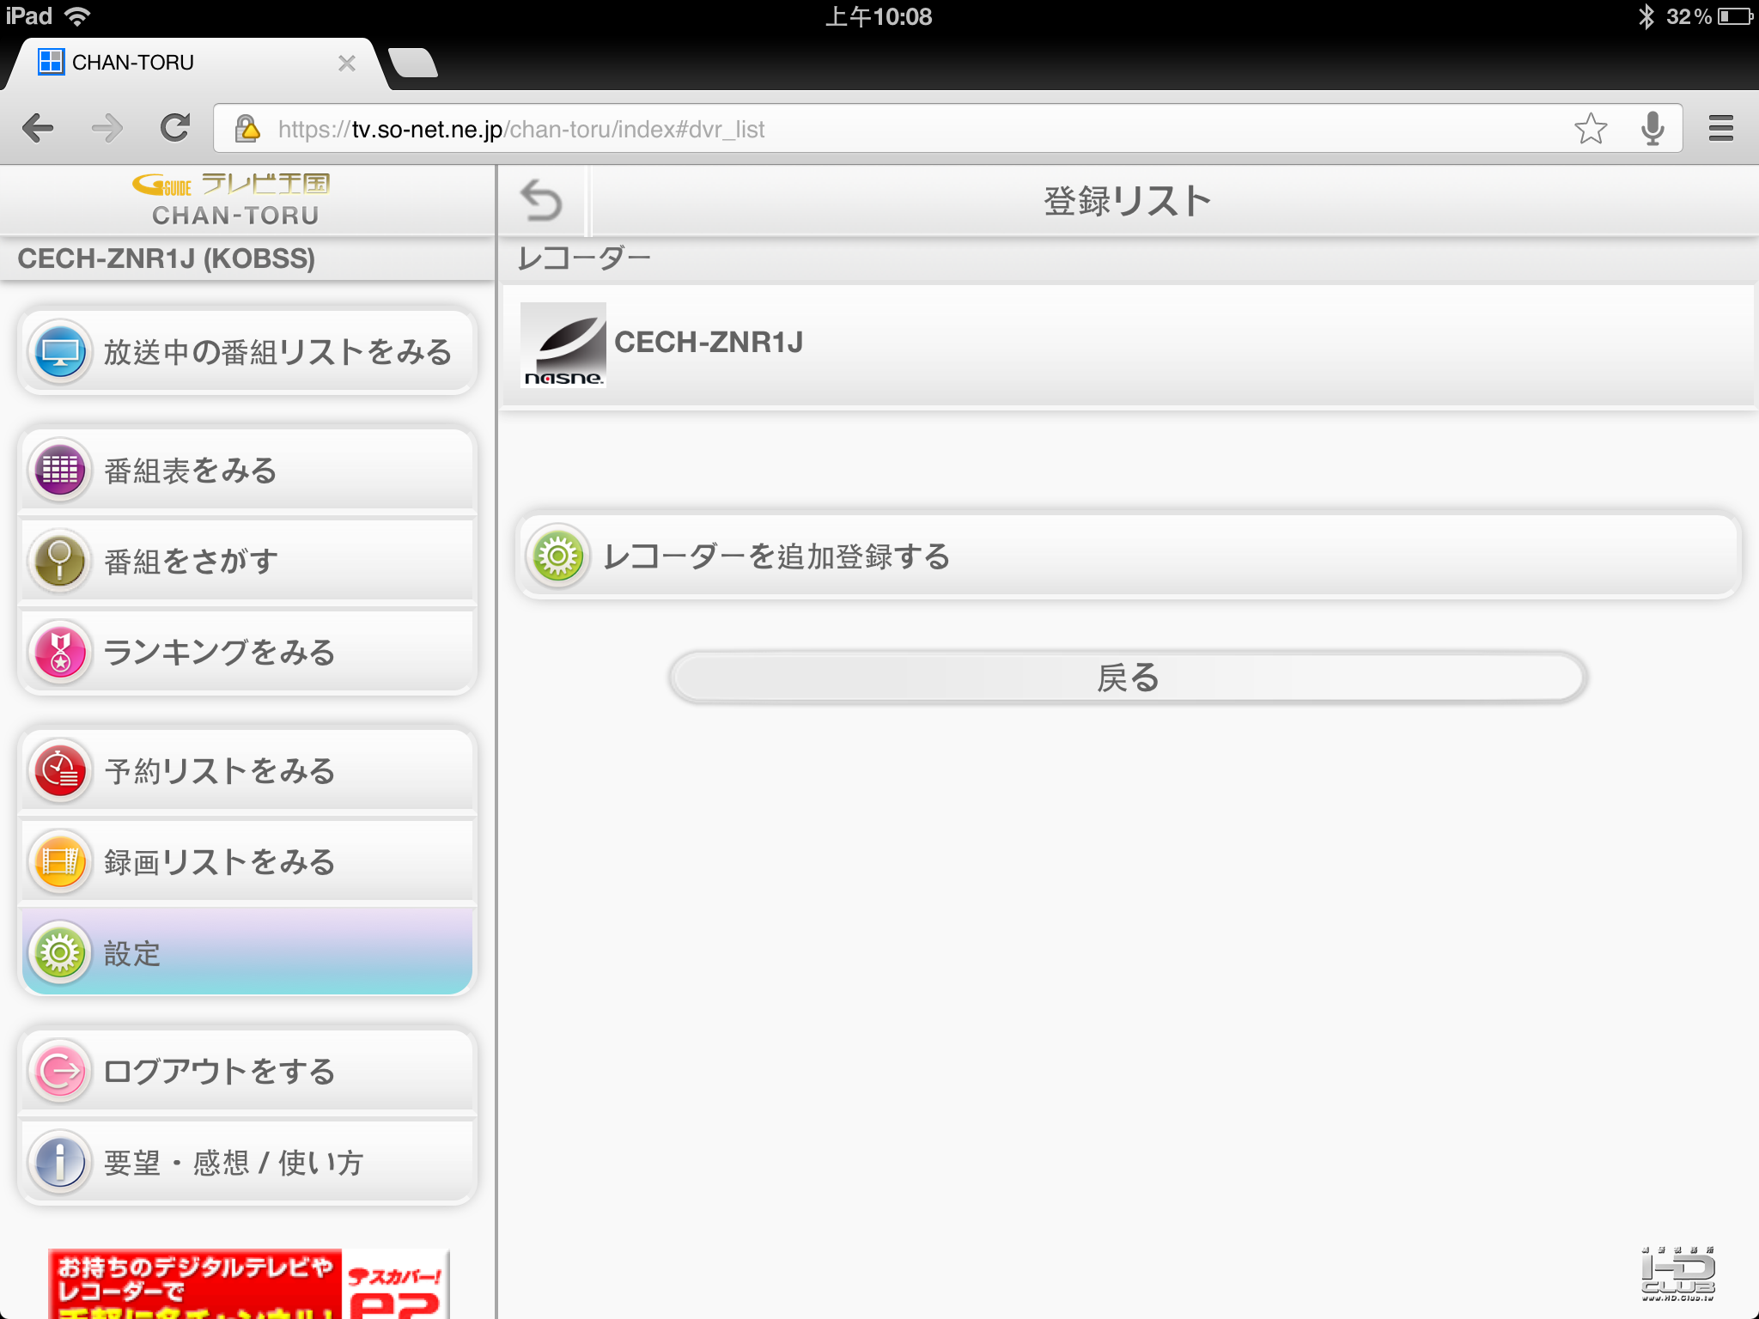Click the red clock reservation icon
1759x1319 pixels.
[60, 770]
